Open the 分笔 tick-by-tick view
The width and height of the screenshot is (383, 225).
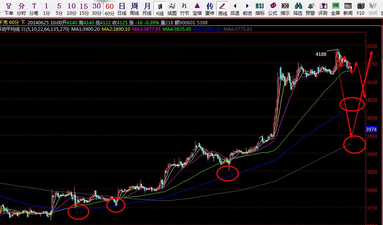pos(34,9)
